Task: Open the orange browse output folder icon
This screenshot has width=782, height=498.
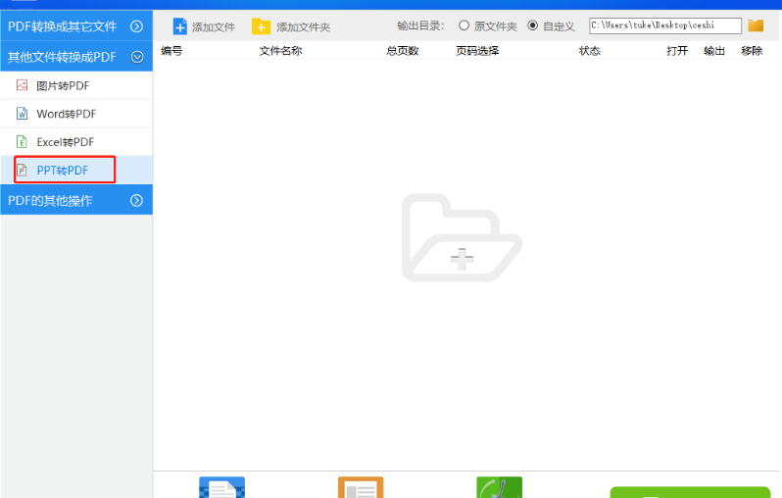Action: (x=756, y=25)
